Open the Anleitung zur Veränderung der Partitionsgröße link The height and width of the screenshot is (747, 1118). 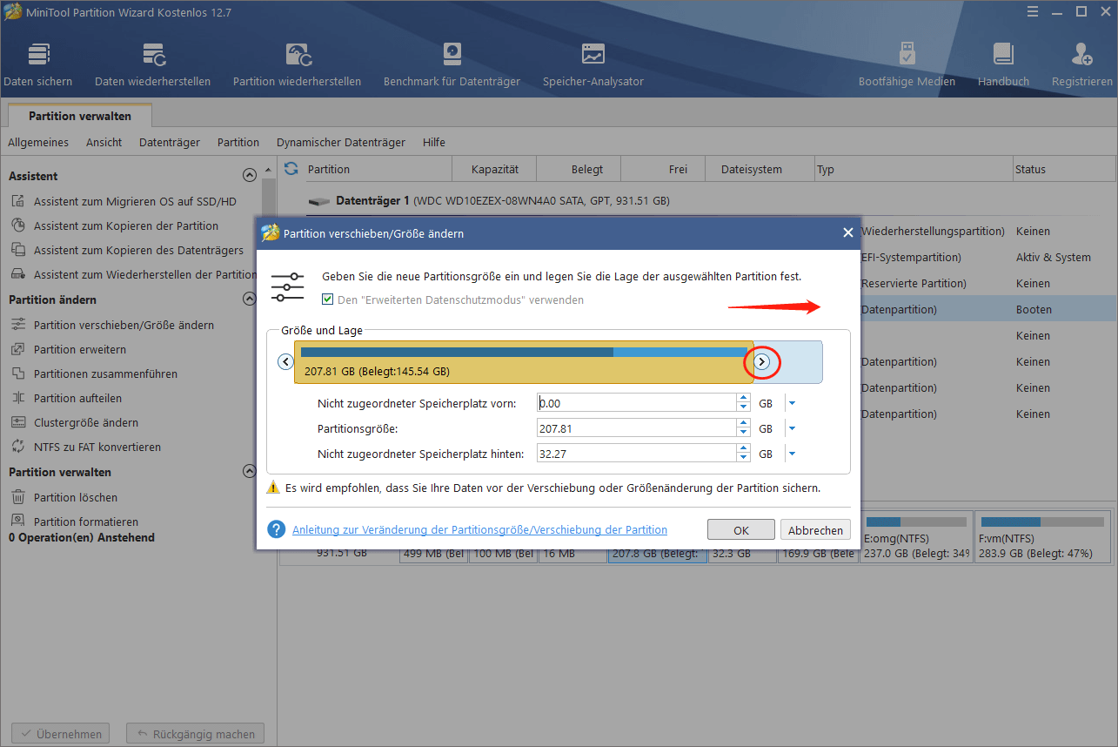click(478, 529)
